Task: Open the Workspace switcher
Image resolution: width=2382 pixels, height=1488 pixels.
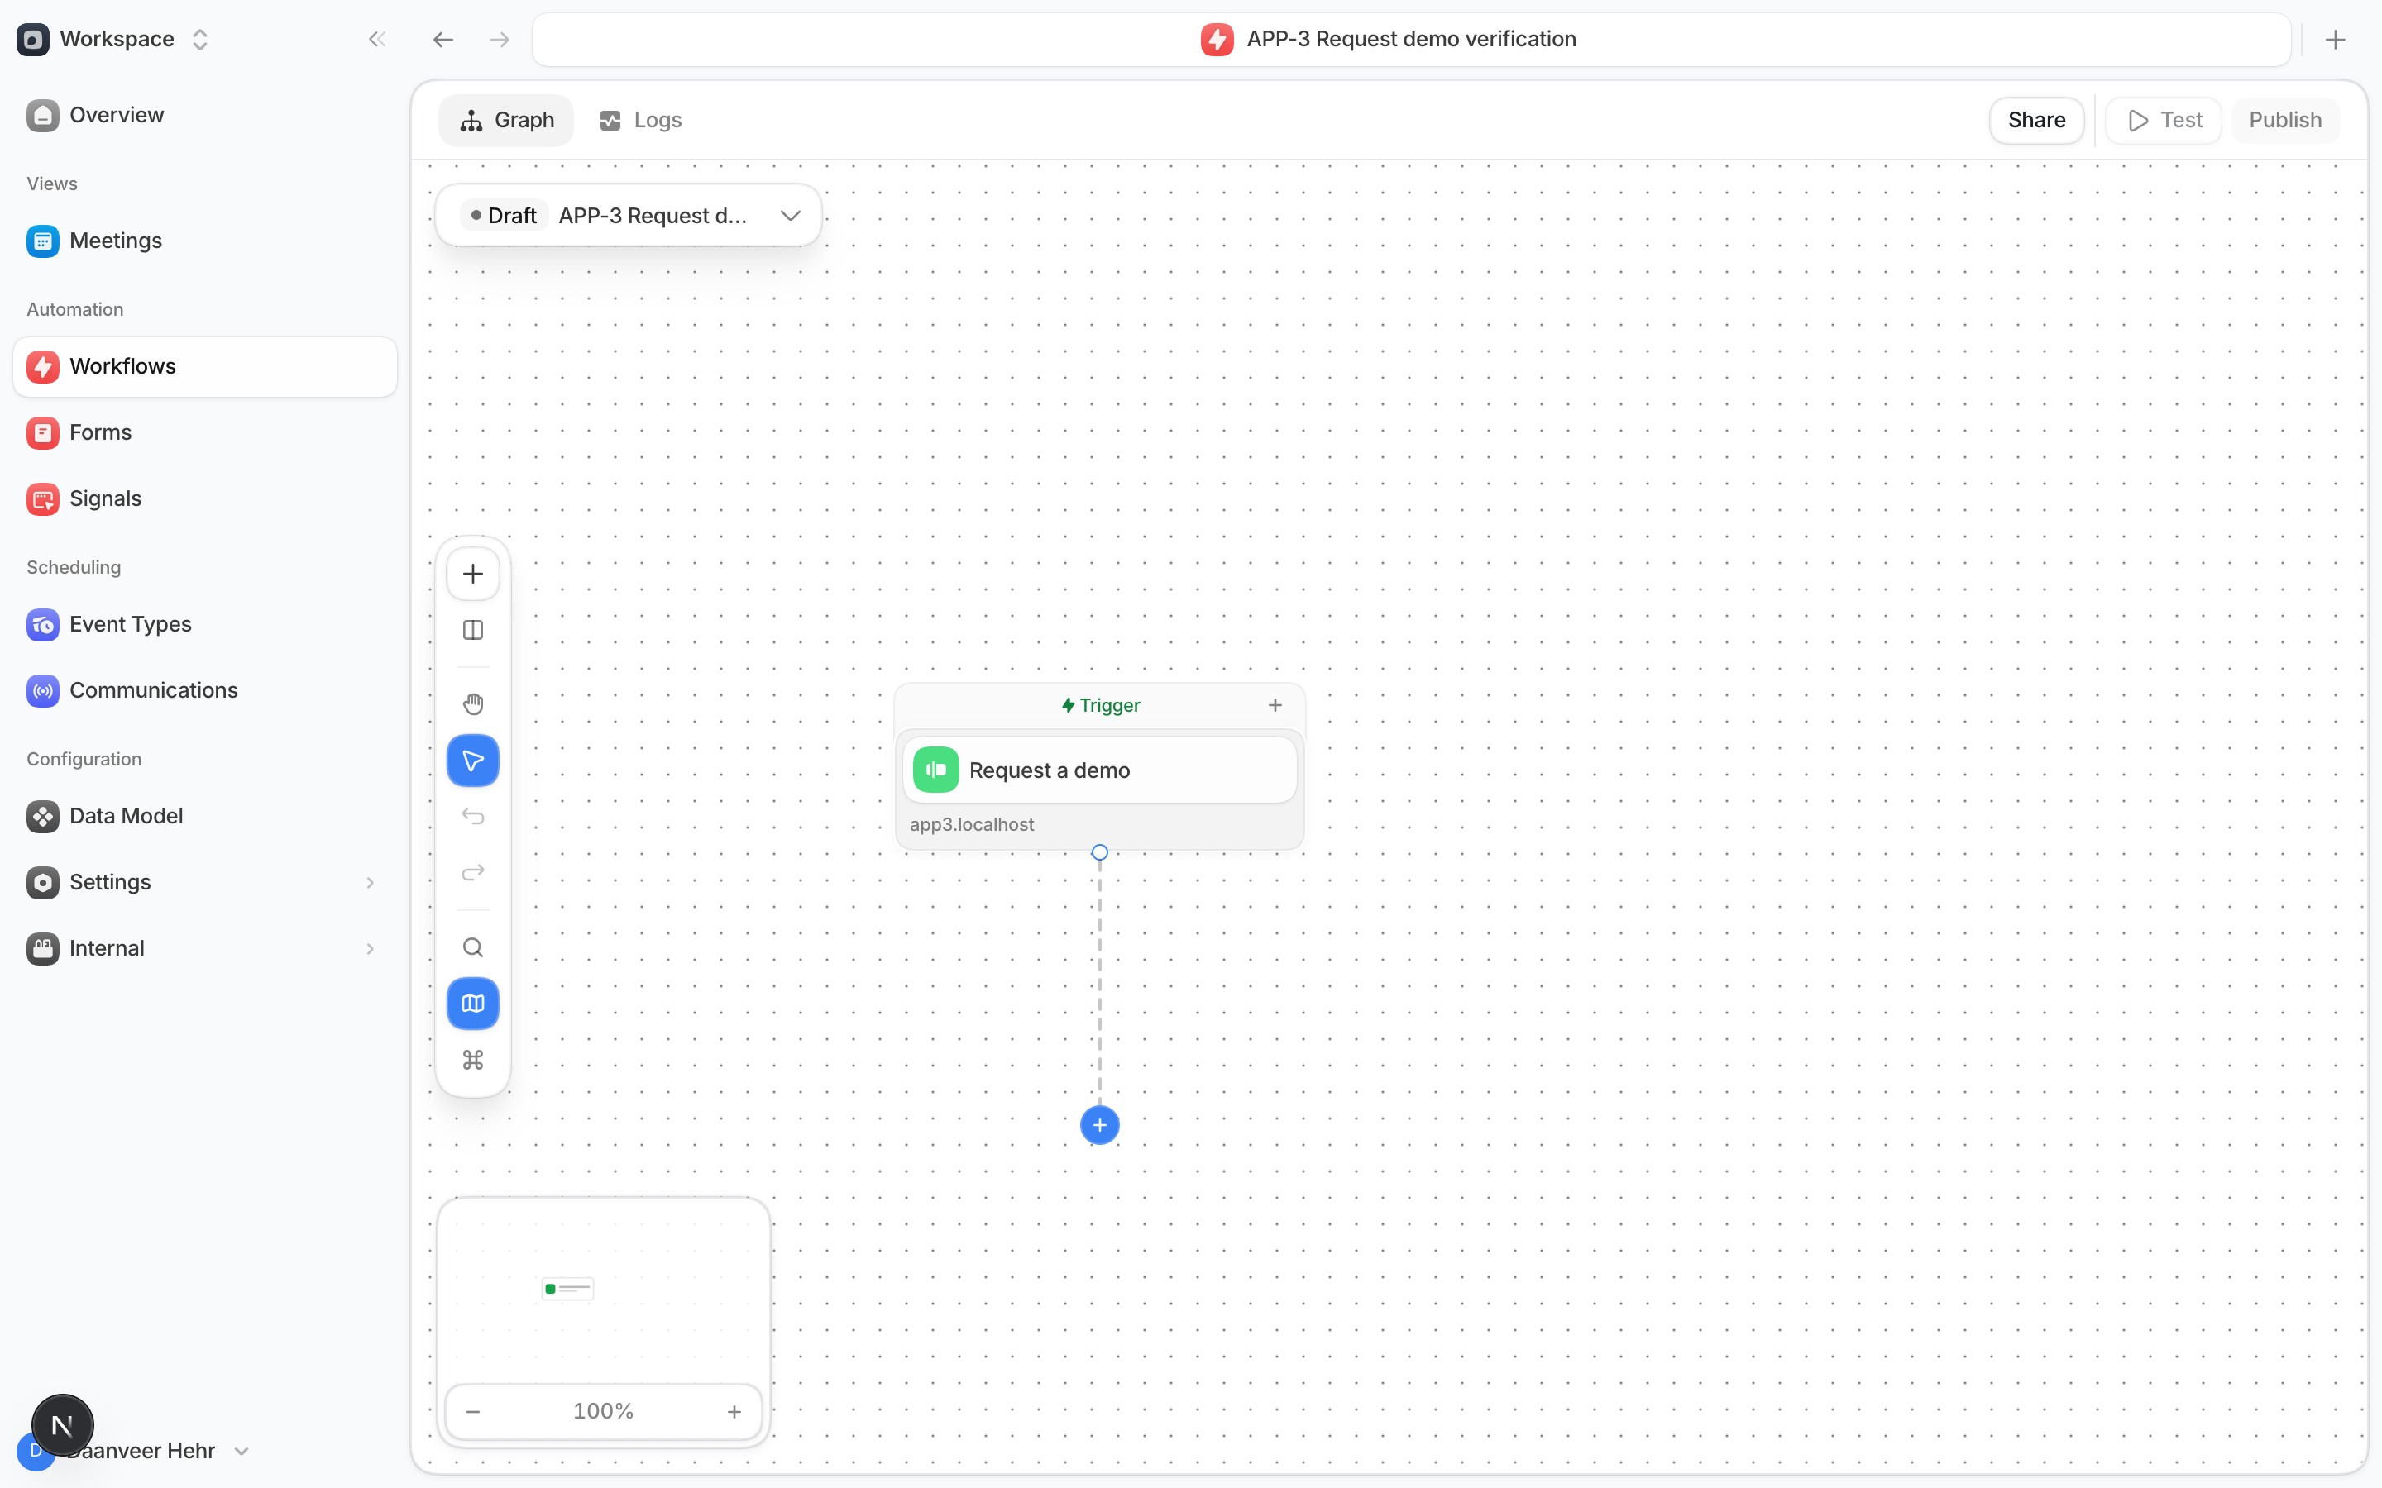Action: click(114, 40)
